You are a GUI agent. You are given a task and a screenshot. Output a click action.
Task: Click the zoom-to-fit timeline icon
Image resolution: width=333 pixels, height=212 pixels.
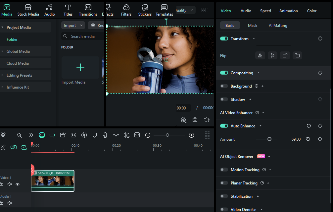pyautogui.click(x=137, y=135)
